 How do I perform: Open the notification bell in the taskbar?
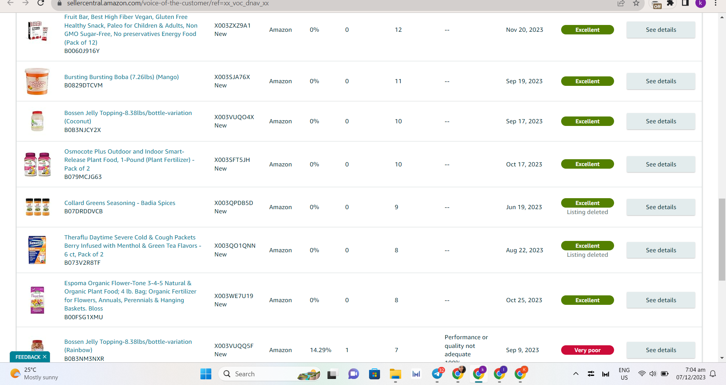pos(713,374)
